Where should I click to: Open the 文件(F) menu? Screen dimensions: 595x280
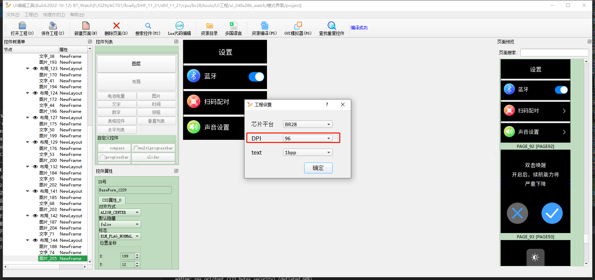pyautogui.click(x=13, y=15)
